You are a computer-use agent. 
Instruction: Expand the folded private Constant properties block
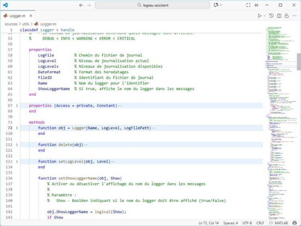pos(16,106)
